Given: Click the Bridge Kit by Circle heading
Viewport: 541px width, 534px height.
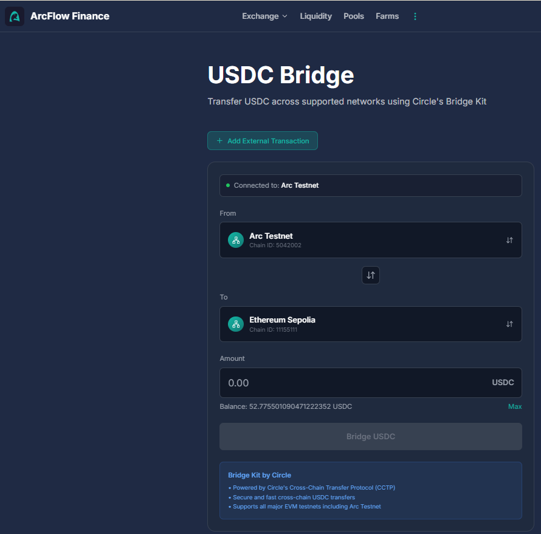Looking at the screenshot, I should pos(260,475).
